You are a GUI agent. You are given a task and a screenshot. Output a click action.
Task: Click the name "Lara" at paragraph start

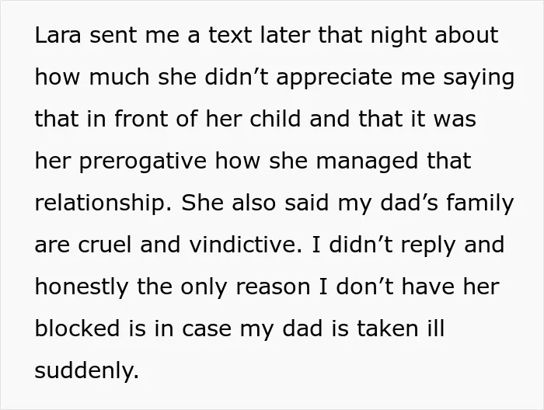pyautogui.click(x=58, y=35)
